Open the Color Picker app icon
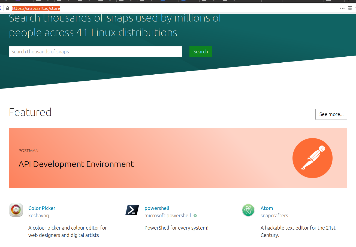The height and width of the screenshot is (247, 356). [16, 210]
